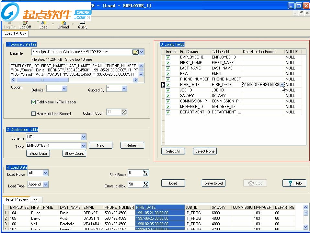Image resolution: width=310 pixels, height=233 pixels.
Task: Click the Show Count button
Action: point(74,154)
